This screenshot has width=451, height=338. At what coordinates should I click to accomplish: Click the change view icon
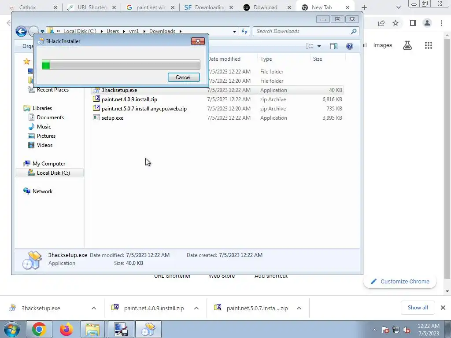click(x=310, y=46)
